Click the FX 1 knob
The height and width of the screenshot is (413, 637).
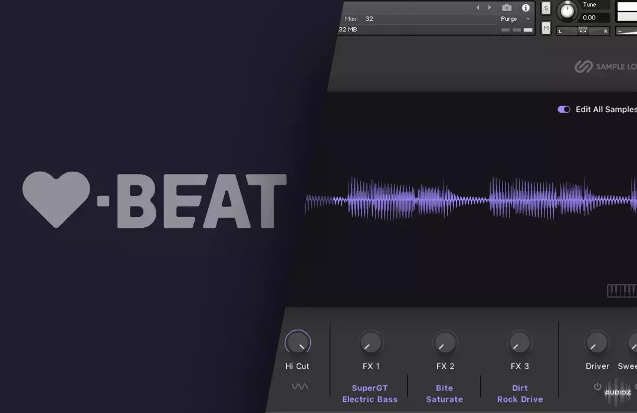pyautogui.click(x=371, y=343)
